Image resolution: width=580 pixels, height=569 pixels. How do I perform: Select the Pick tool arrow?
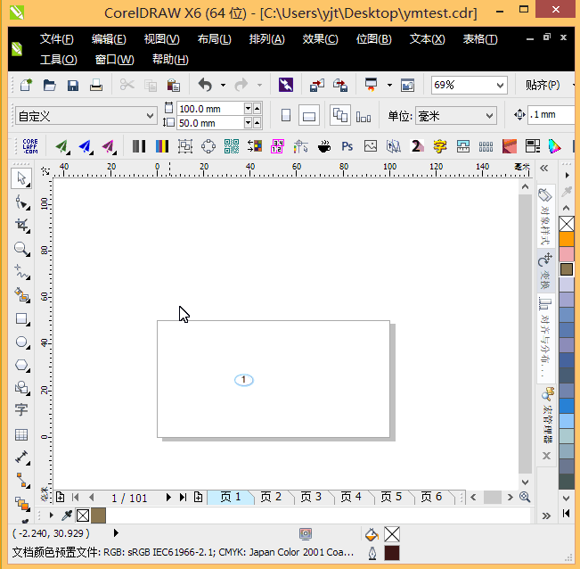21,178
